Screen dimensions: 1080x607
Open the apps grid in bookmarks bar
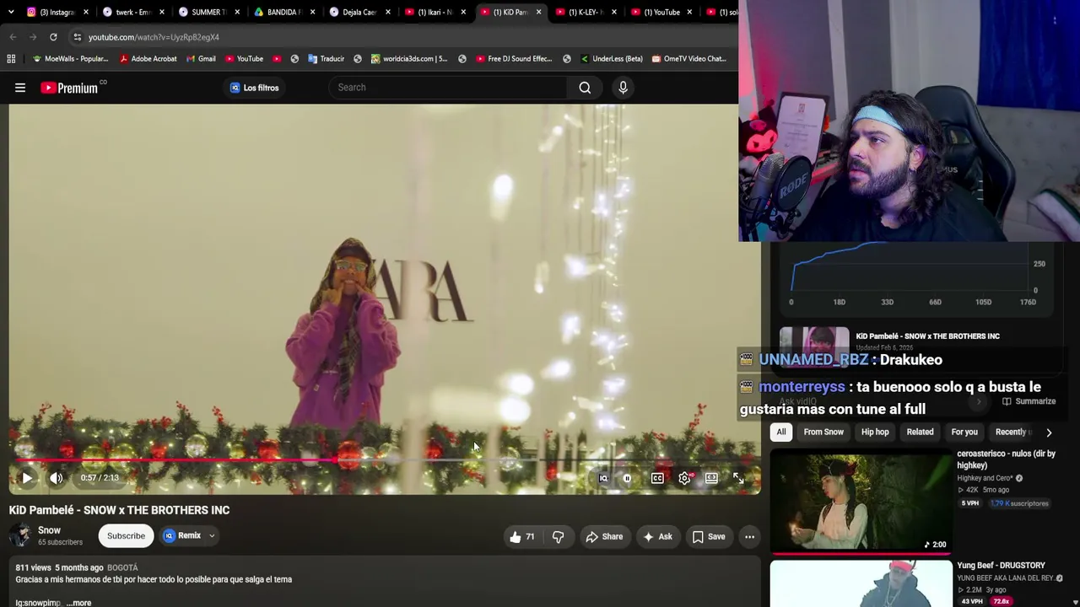11,59
